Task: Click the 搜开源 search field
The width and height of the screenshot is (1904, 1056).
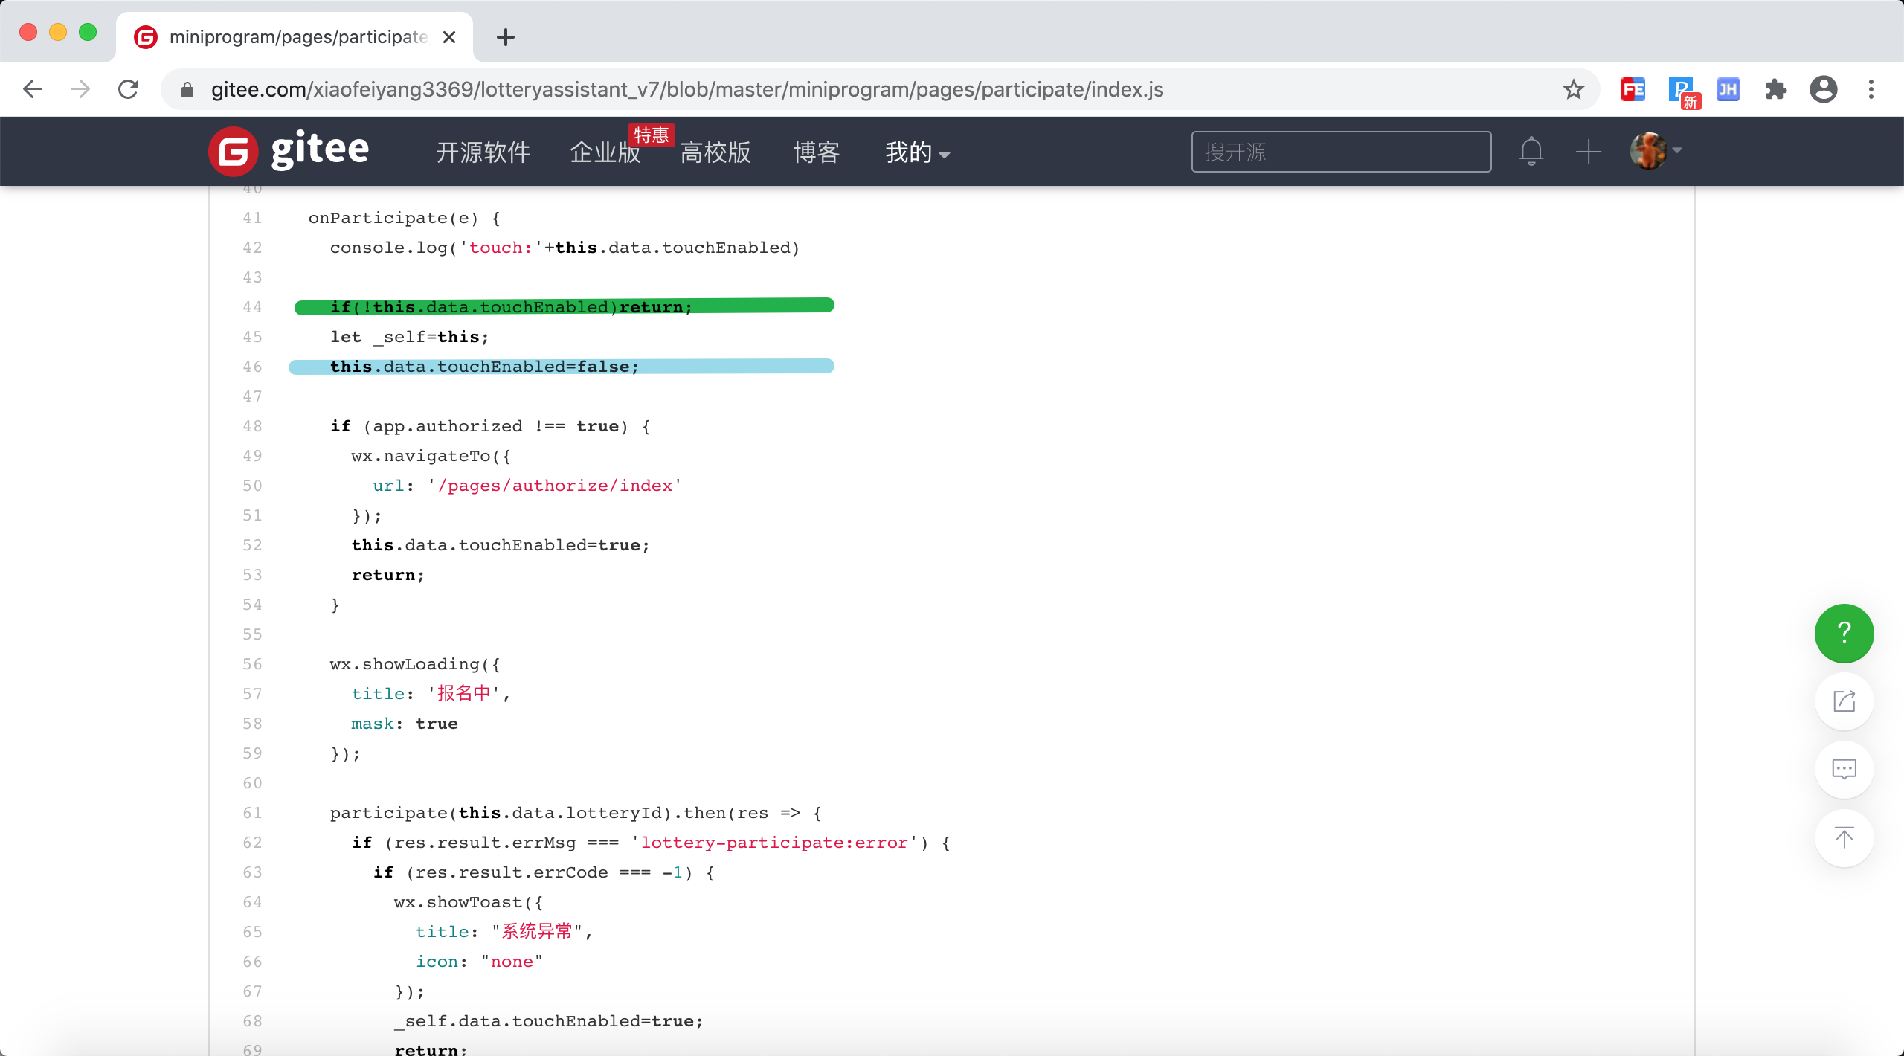Action: tap(1340, 152)
